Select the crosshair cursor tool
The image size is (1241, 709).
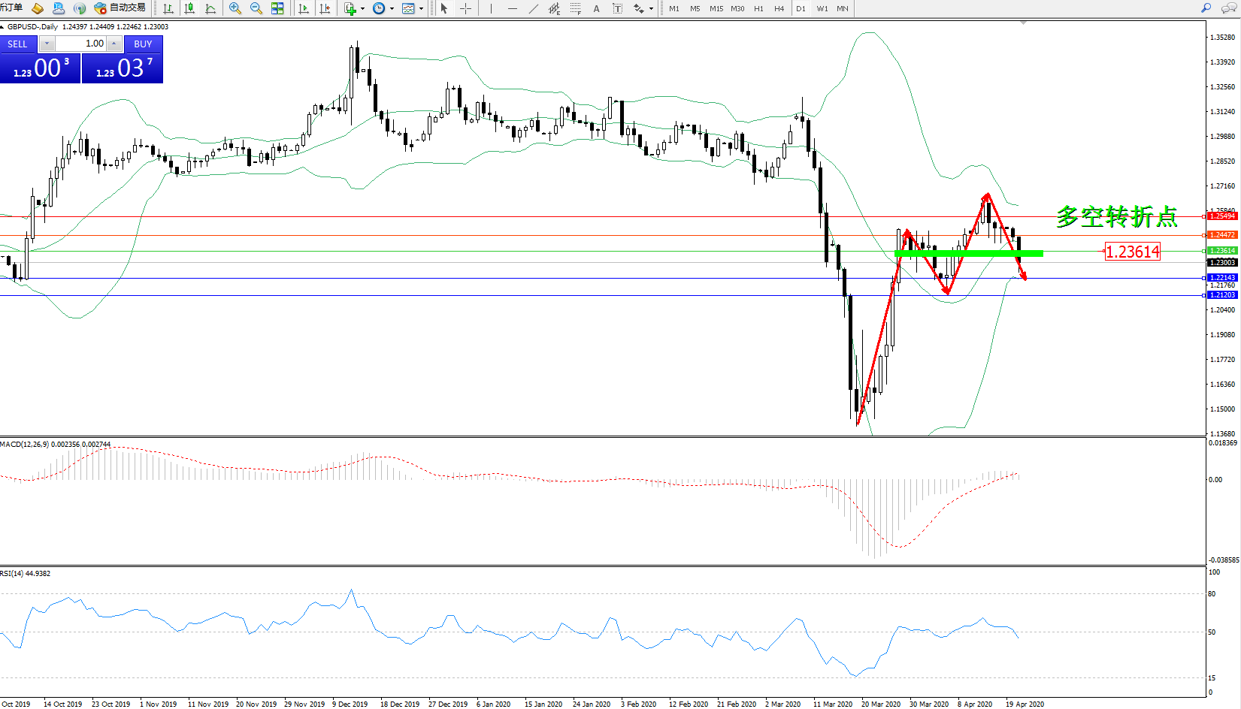465,8
